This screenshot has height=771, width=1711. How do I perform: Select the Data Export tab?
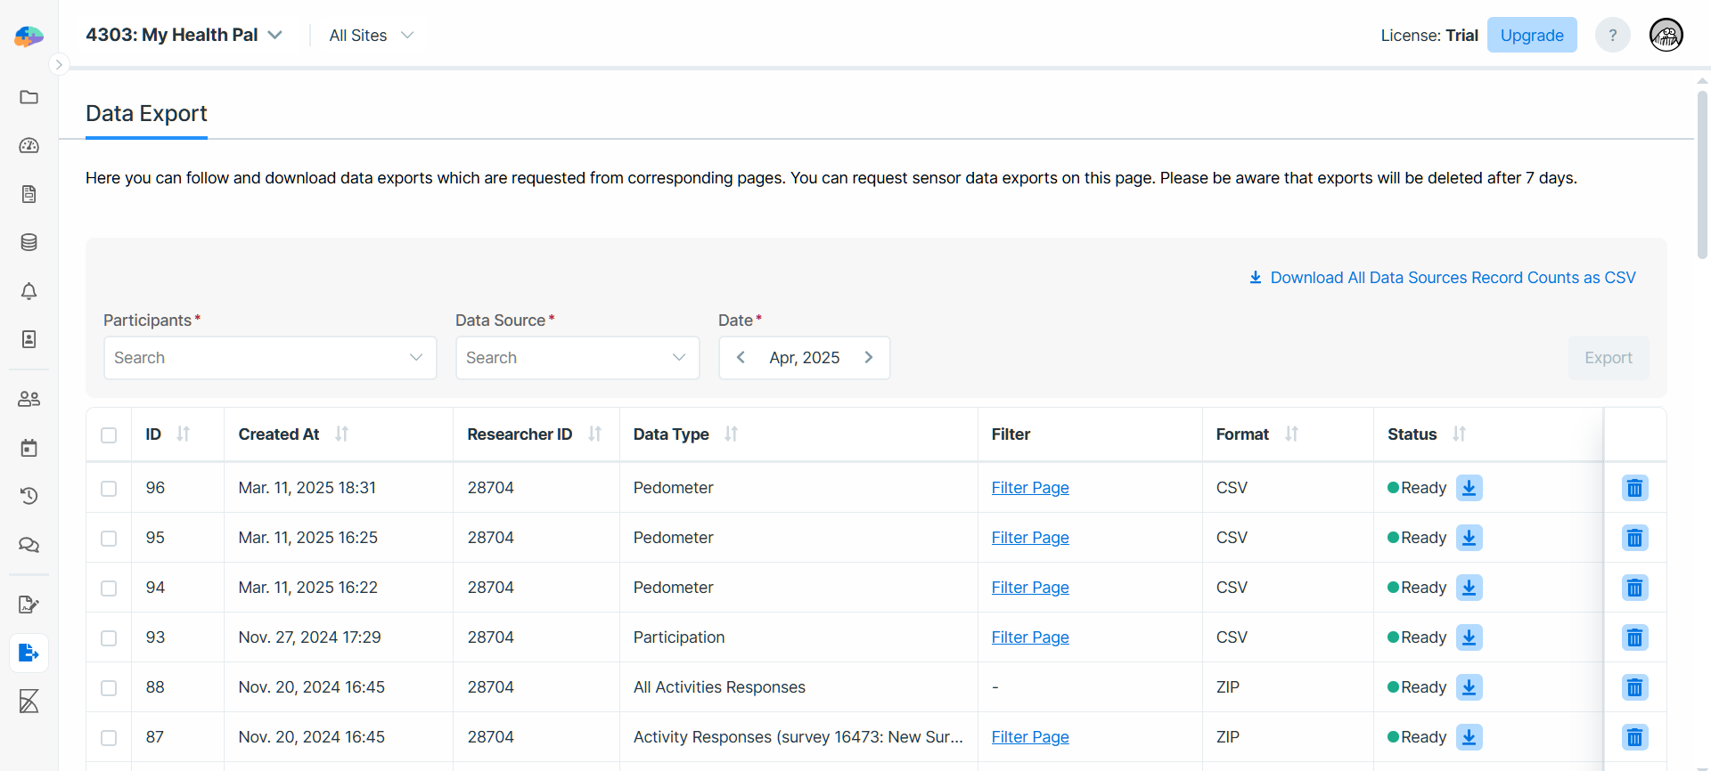pos(146,114)
